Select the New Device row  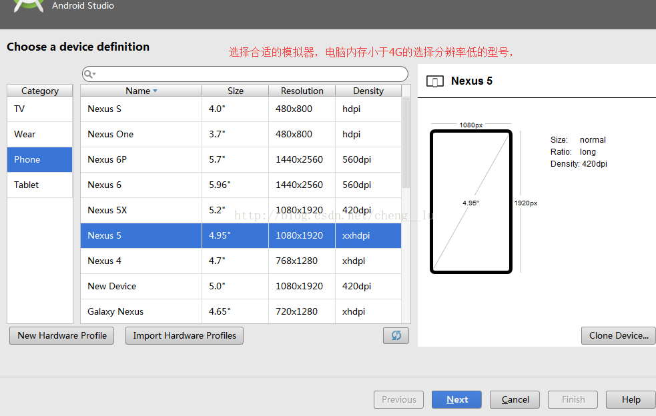coord(241,287)
